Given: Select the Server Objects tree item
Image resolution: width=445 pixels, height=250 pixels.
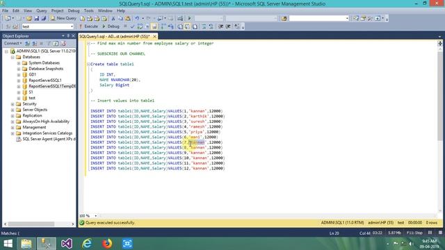Looking at the screenshot, I should (35, 110).
